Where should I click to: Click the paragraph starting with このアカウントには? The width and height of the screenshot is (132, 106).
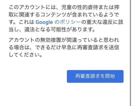point(66,18)
